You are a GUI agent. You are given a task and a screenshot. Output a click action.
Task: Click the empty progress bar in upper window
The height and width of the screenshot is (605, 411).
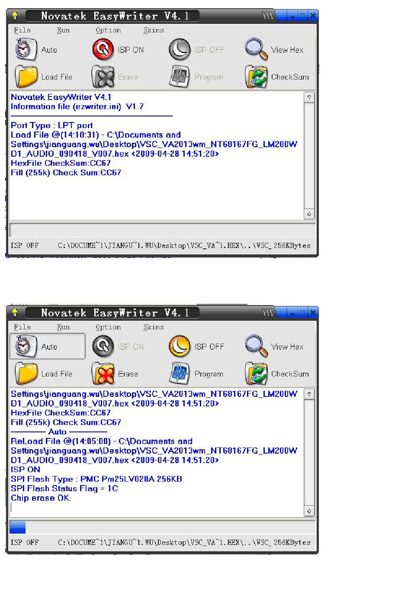pos(162,230)
